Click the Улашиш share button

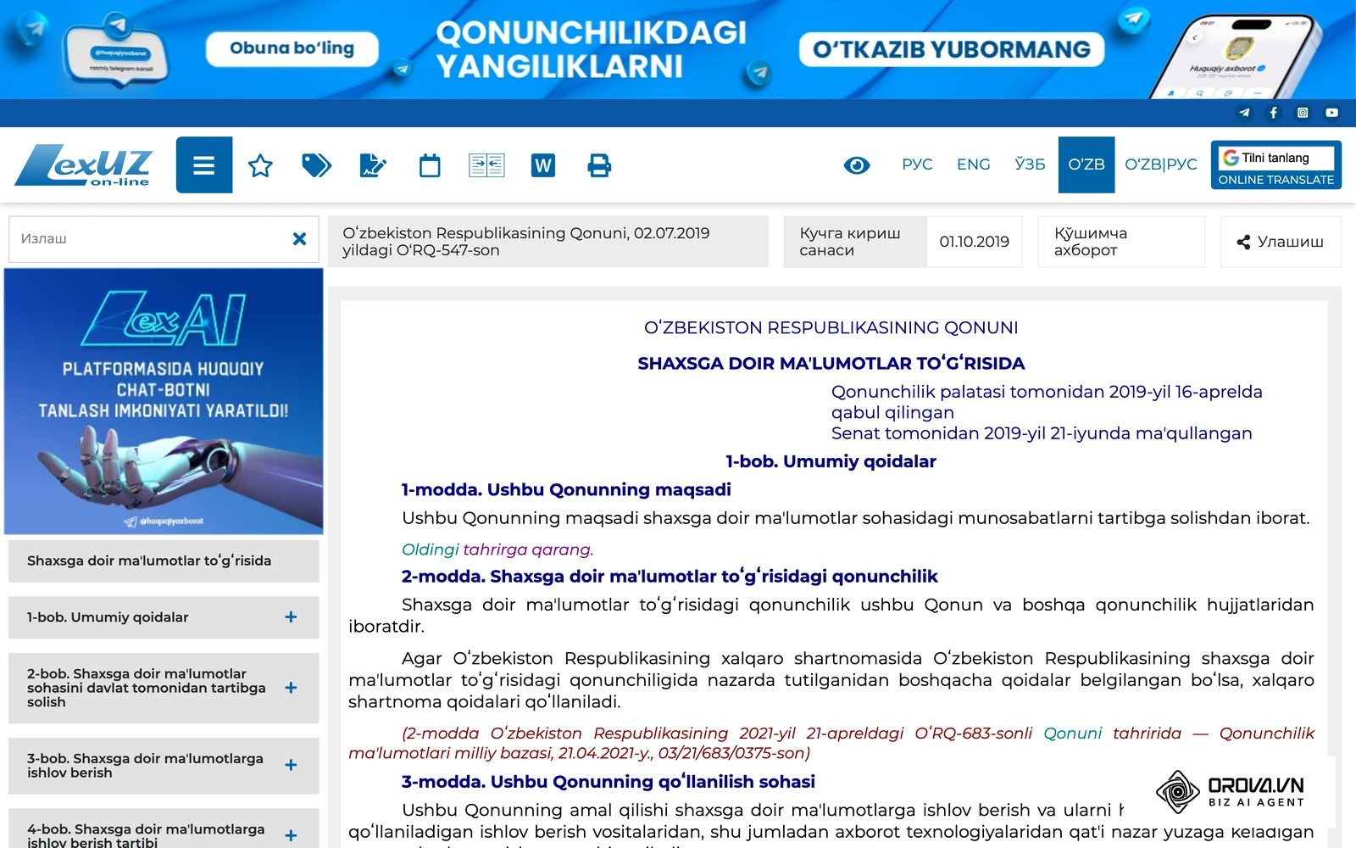pyautogui.click(x=1281, y=242)
